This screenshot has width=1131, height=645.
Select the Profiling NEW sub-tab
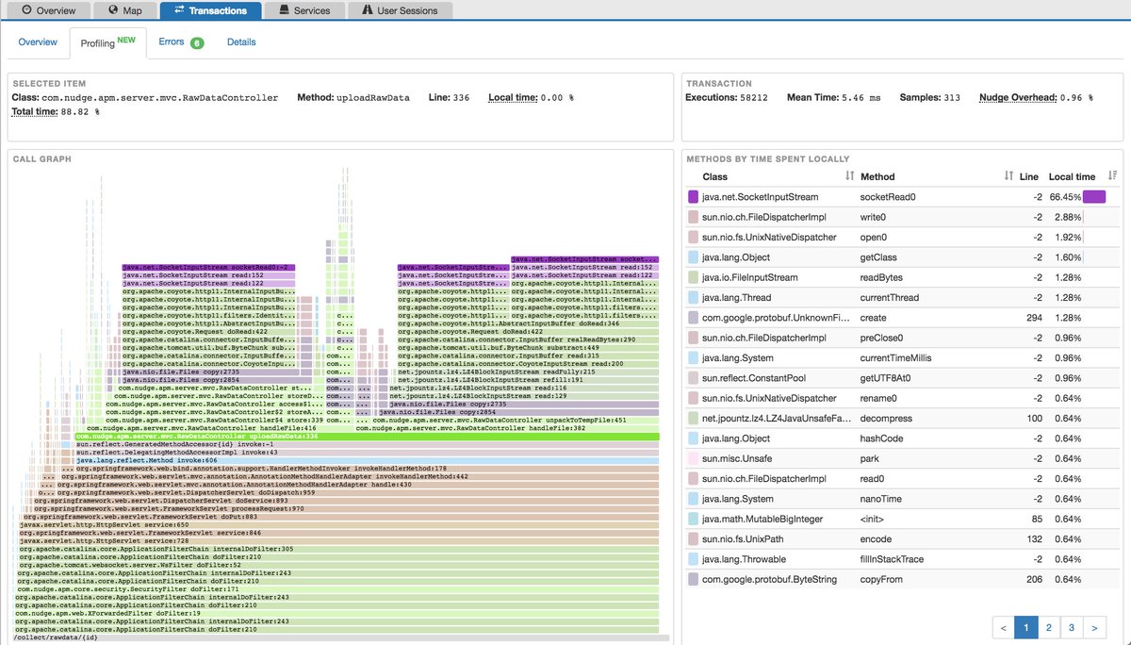pyautogui.click(x=108, y=42)
